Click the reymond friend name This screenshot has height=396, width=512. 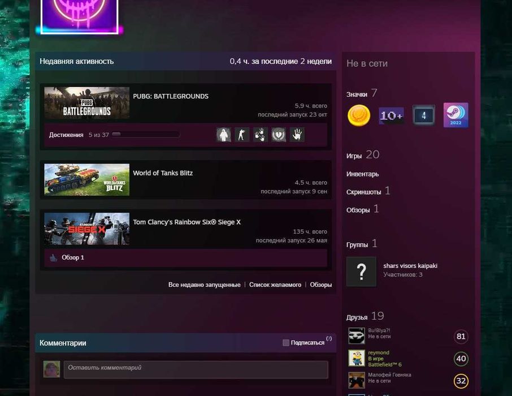pyautogui.click(x=379, y=353)
